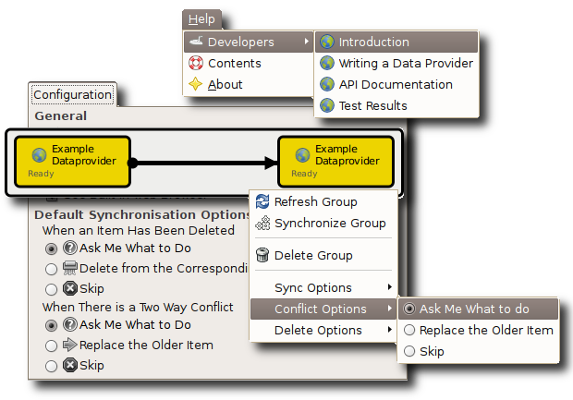
Task: Open API Documentation entry
Action: coord(396,84)
